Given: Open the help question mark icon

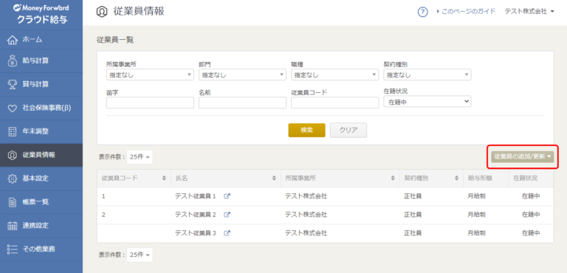Looking at the screenshot, I should [x=423, y=12].
